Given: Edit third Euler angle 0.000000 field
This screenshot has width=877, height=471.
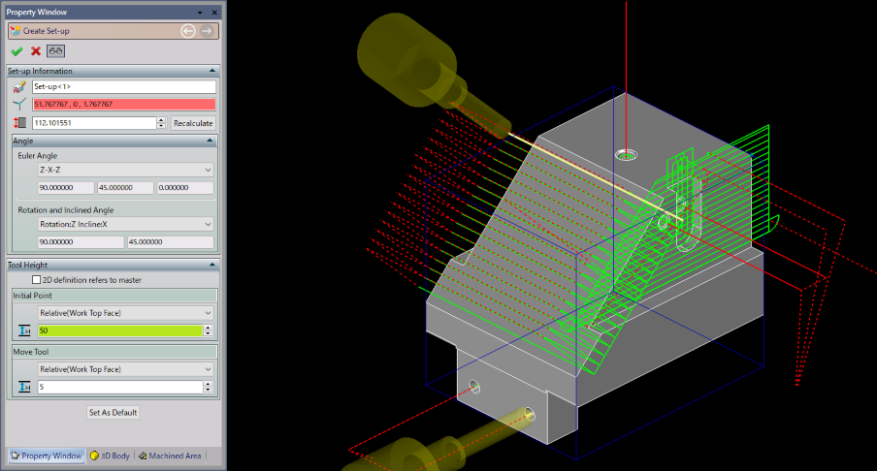Looking at the screenshot, I should pos(185,188).
